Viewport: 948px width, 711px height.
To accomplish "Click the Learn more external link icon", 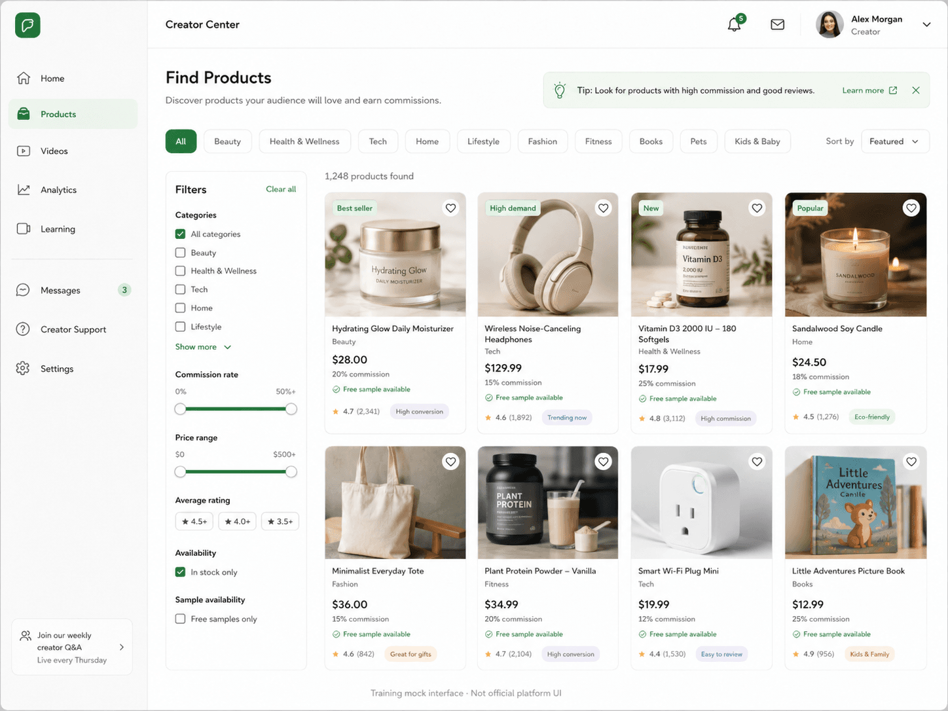I will click(x=893, y=90).
